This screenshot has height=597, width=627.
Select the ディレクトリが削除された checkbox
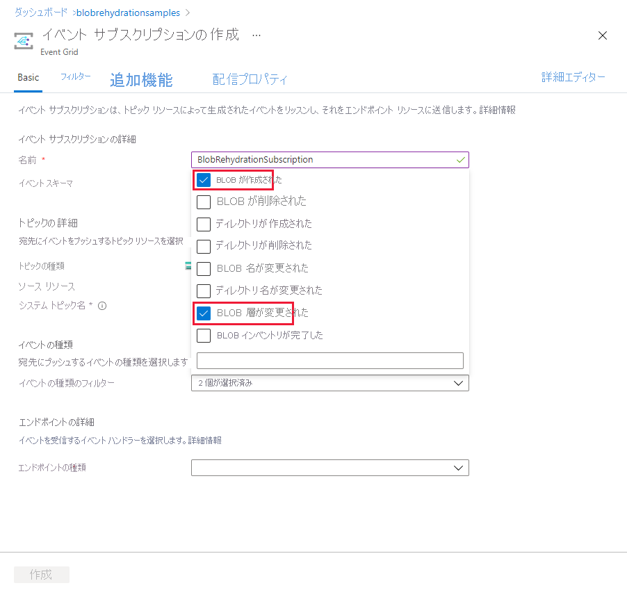click(x=204, y=245)
